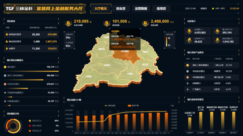Click rank 4 badge beside 招商银行

(187, 83)
